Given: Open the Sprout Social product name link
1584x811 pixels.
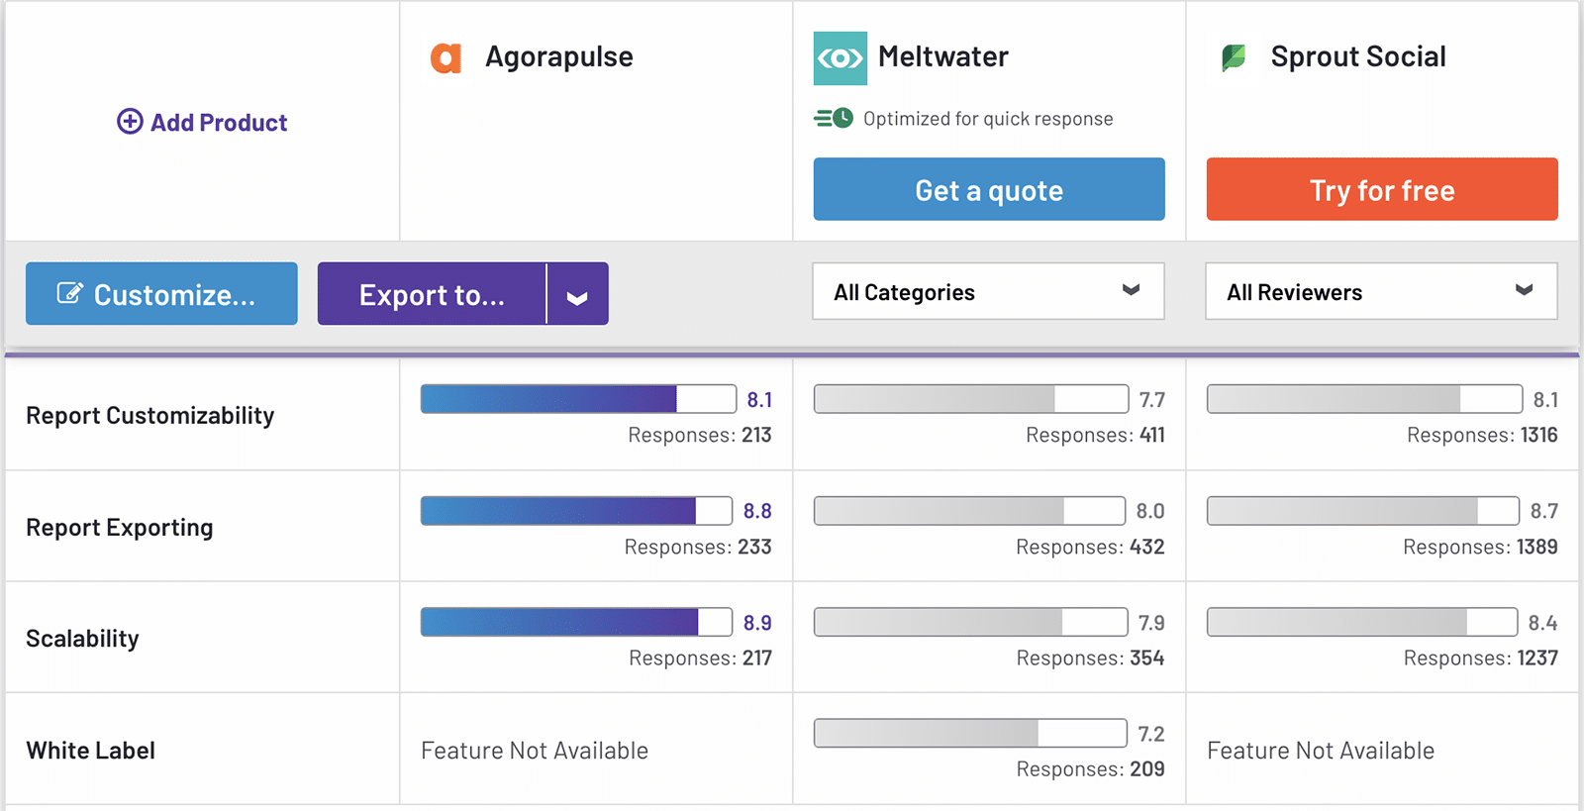Looking at the screenshot, I should coord(1357,57).
